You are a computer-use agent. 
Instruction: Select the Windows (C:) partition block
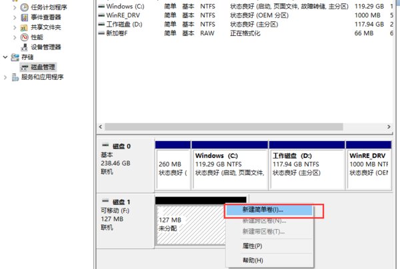coord(230,166)
